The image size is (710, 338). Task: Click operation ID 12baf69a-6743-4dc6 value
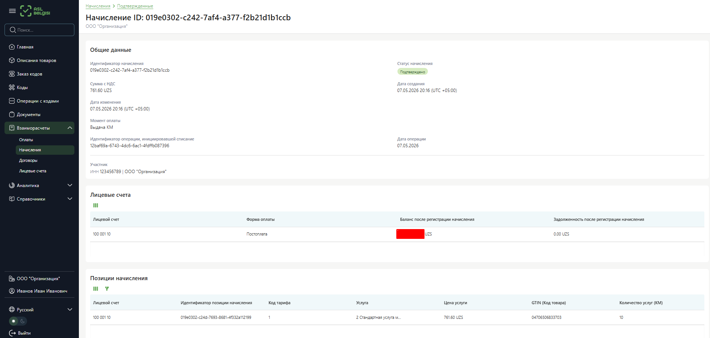tap(130, 146)
